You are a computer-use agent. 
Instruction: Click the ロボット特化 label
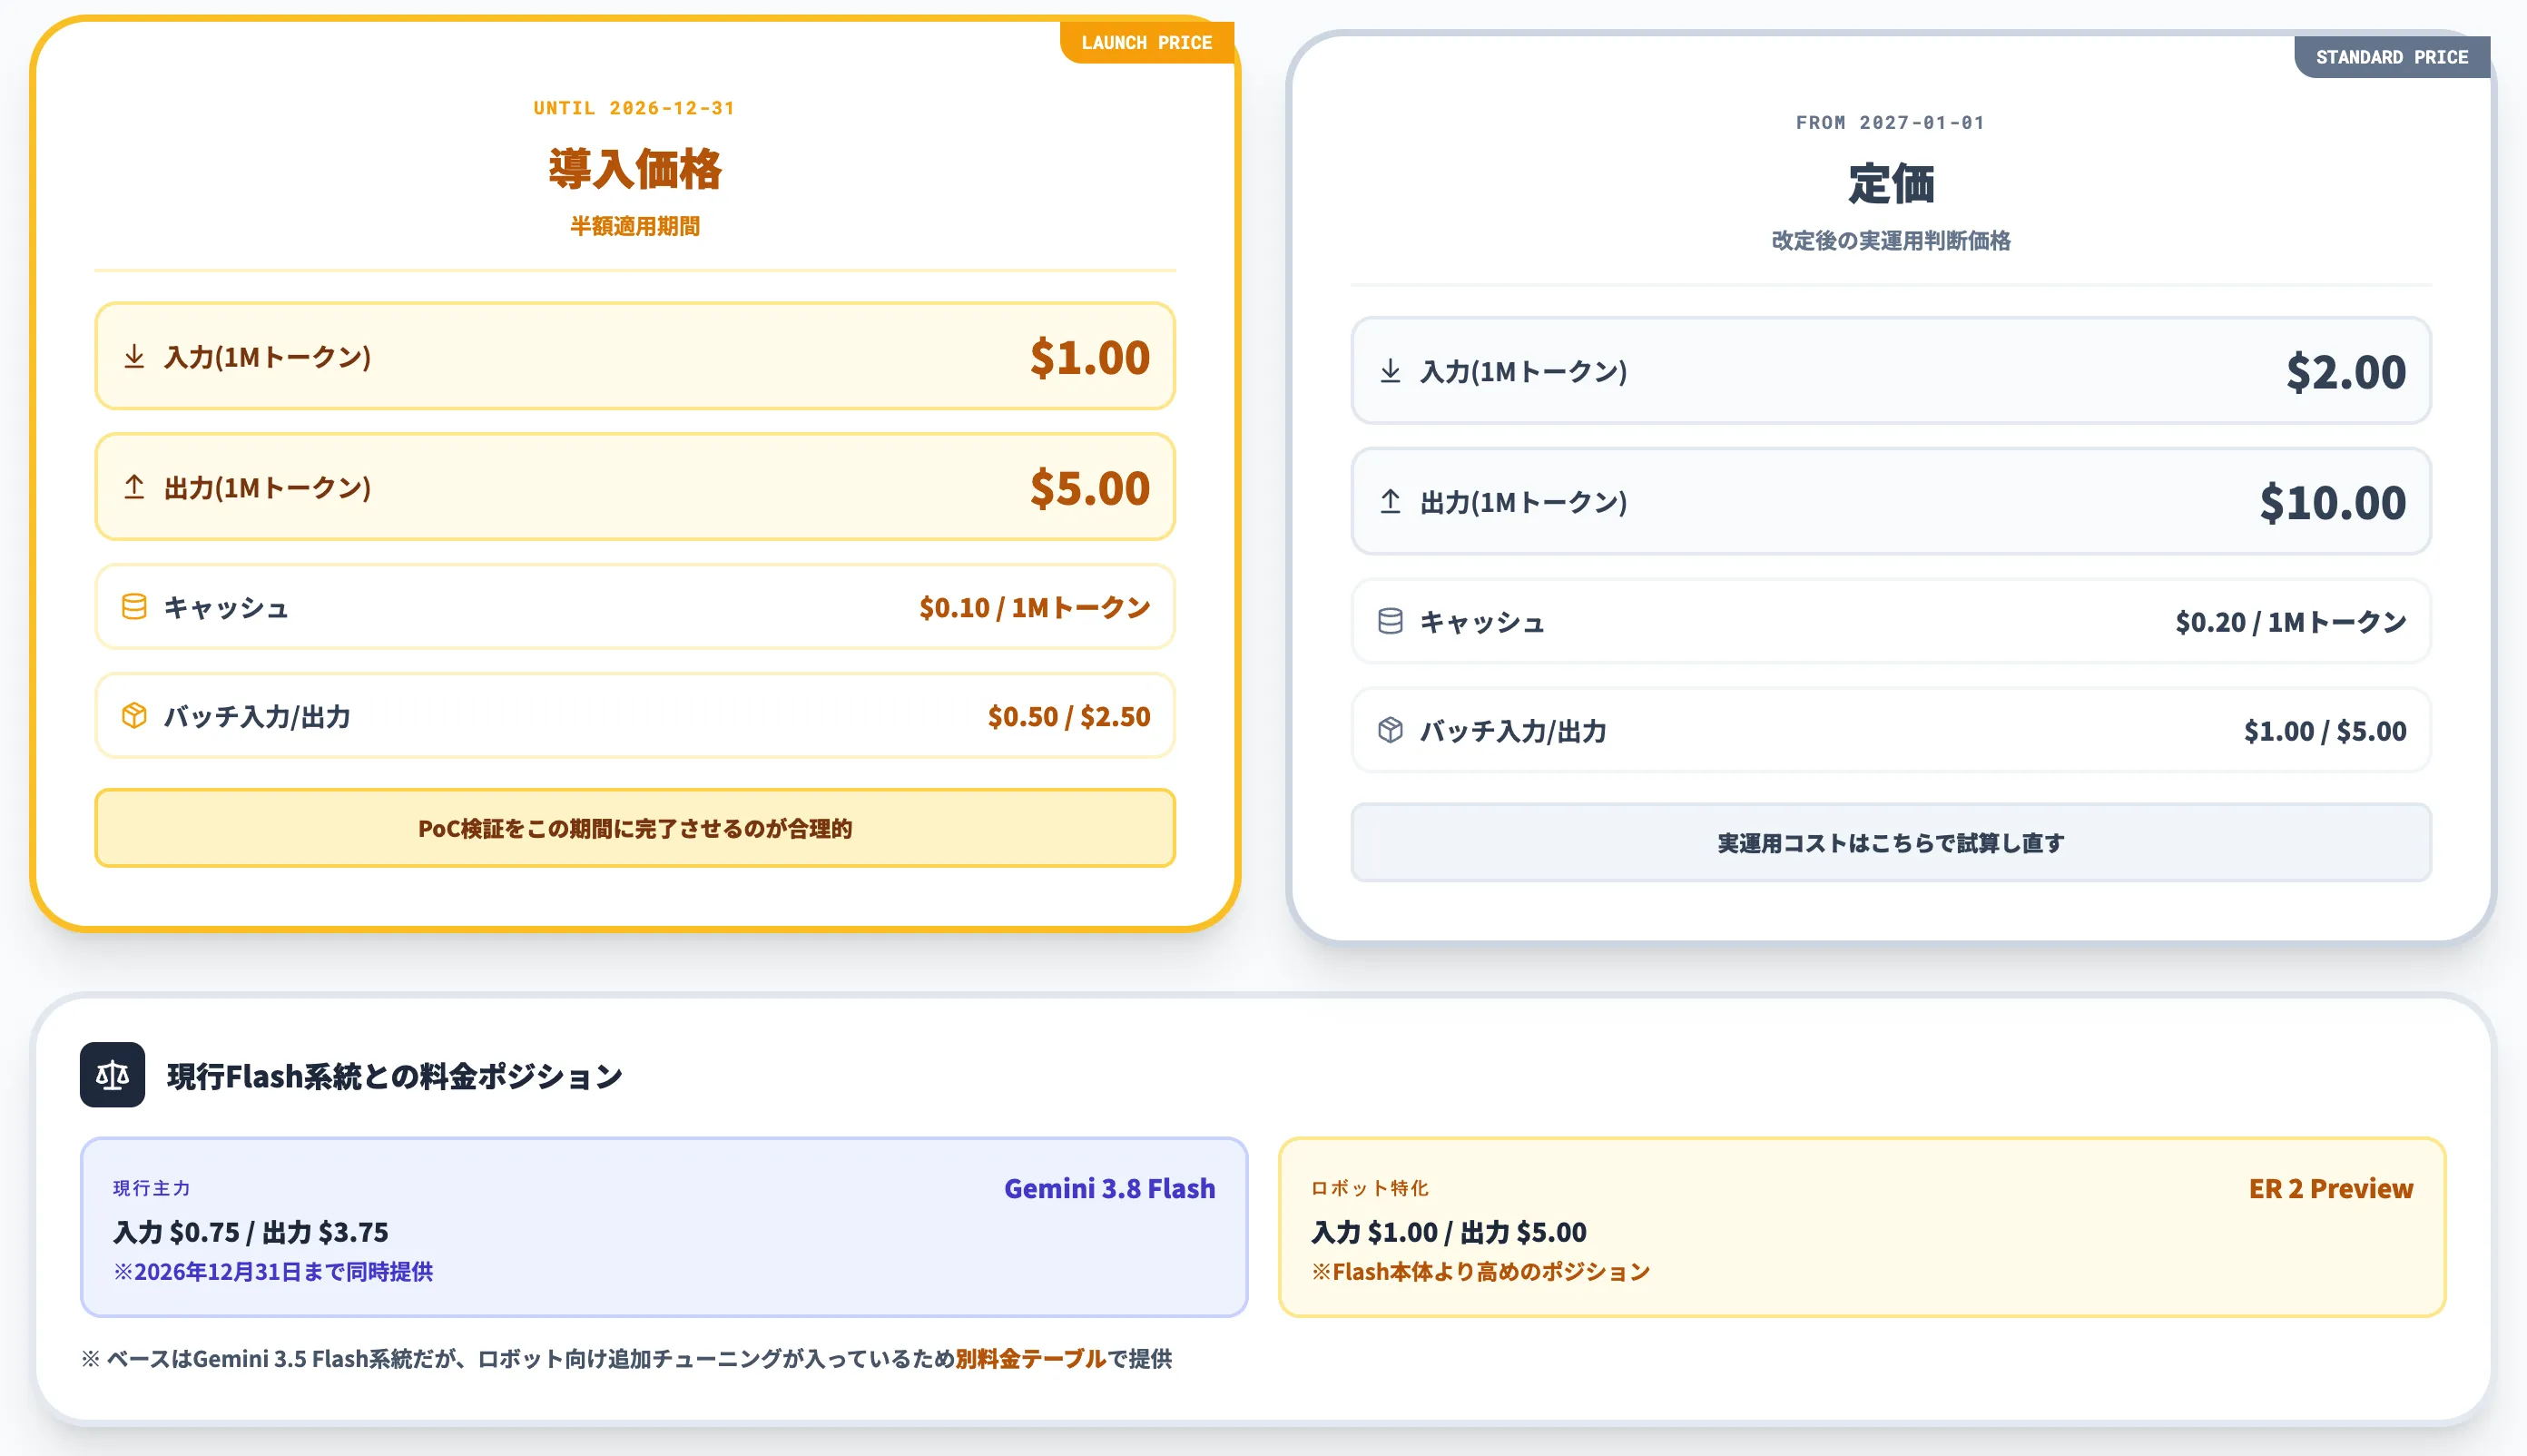[x=1370, y=1188]
